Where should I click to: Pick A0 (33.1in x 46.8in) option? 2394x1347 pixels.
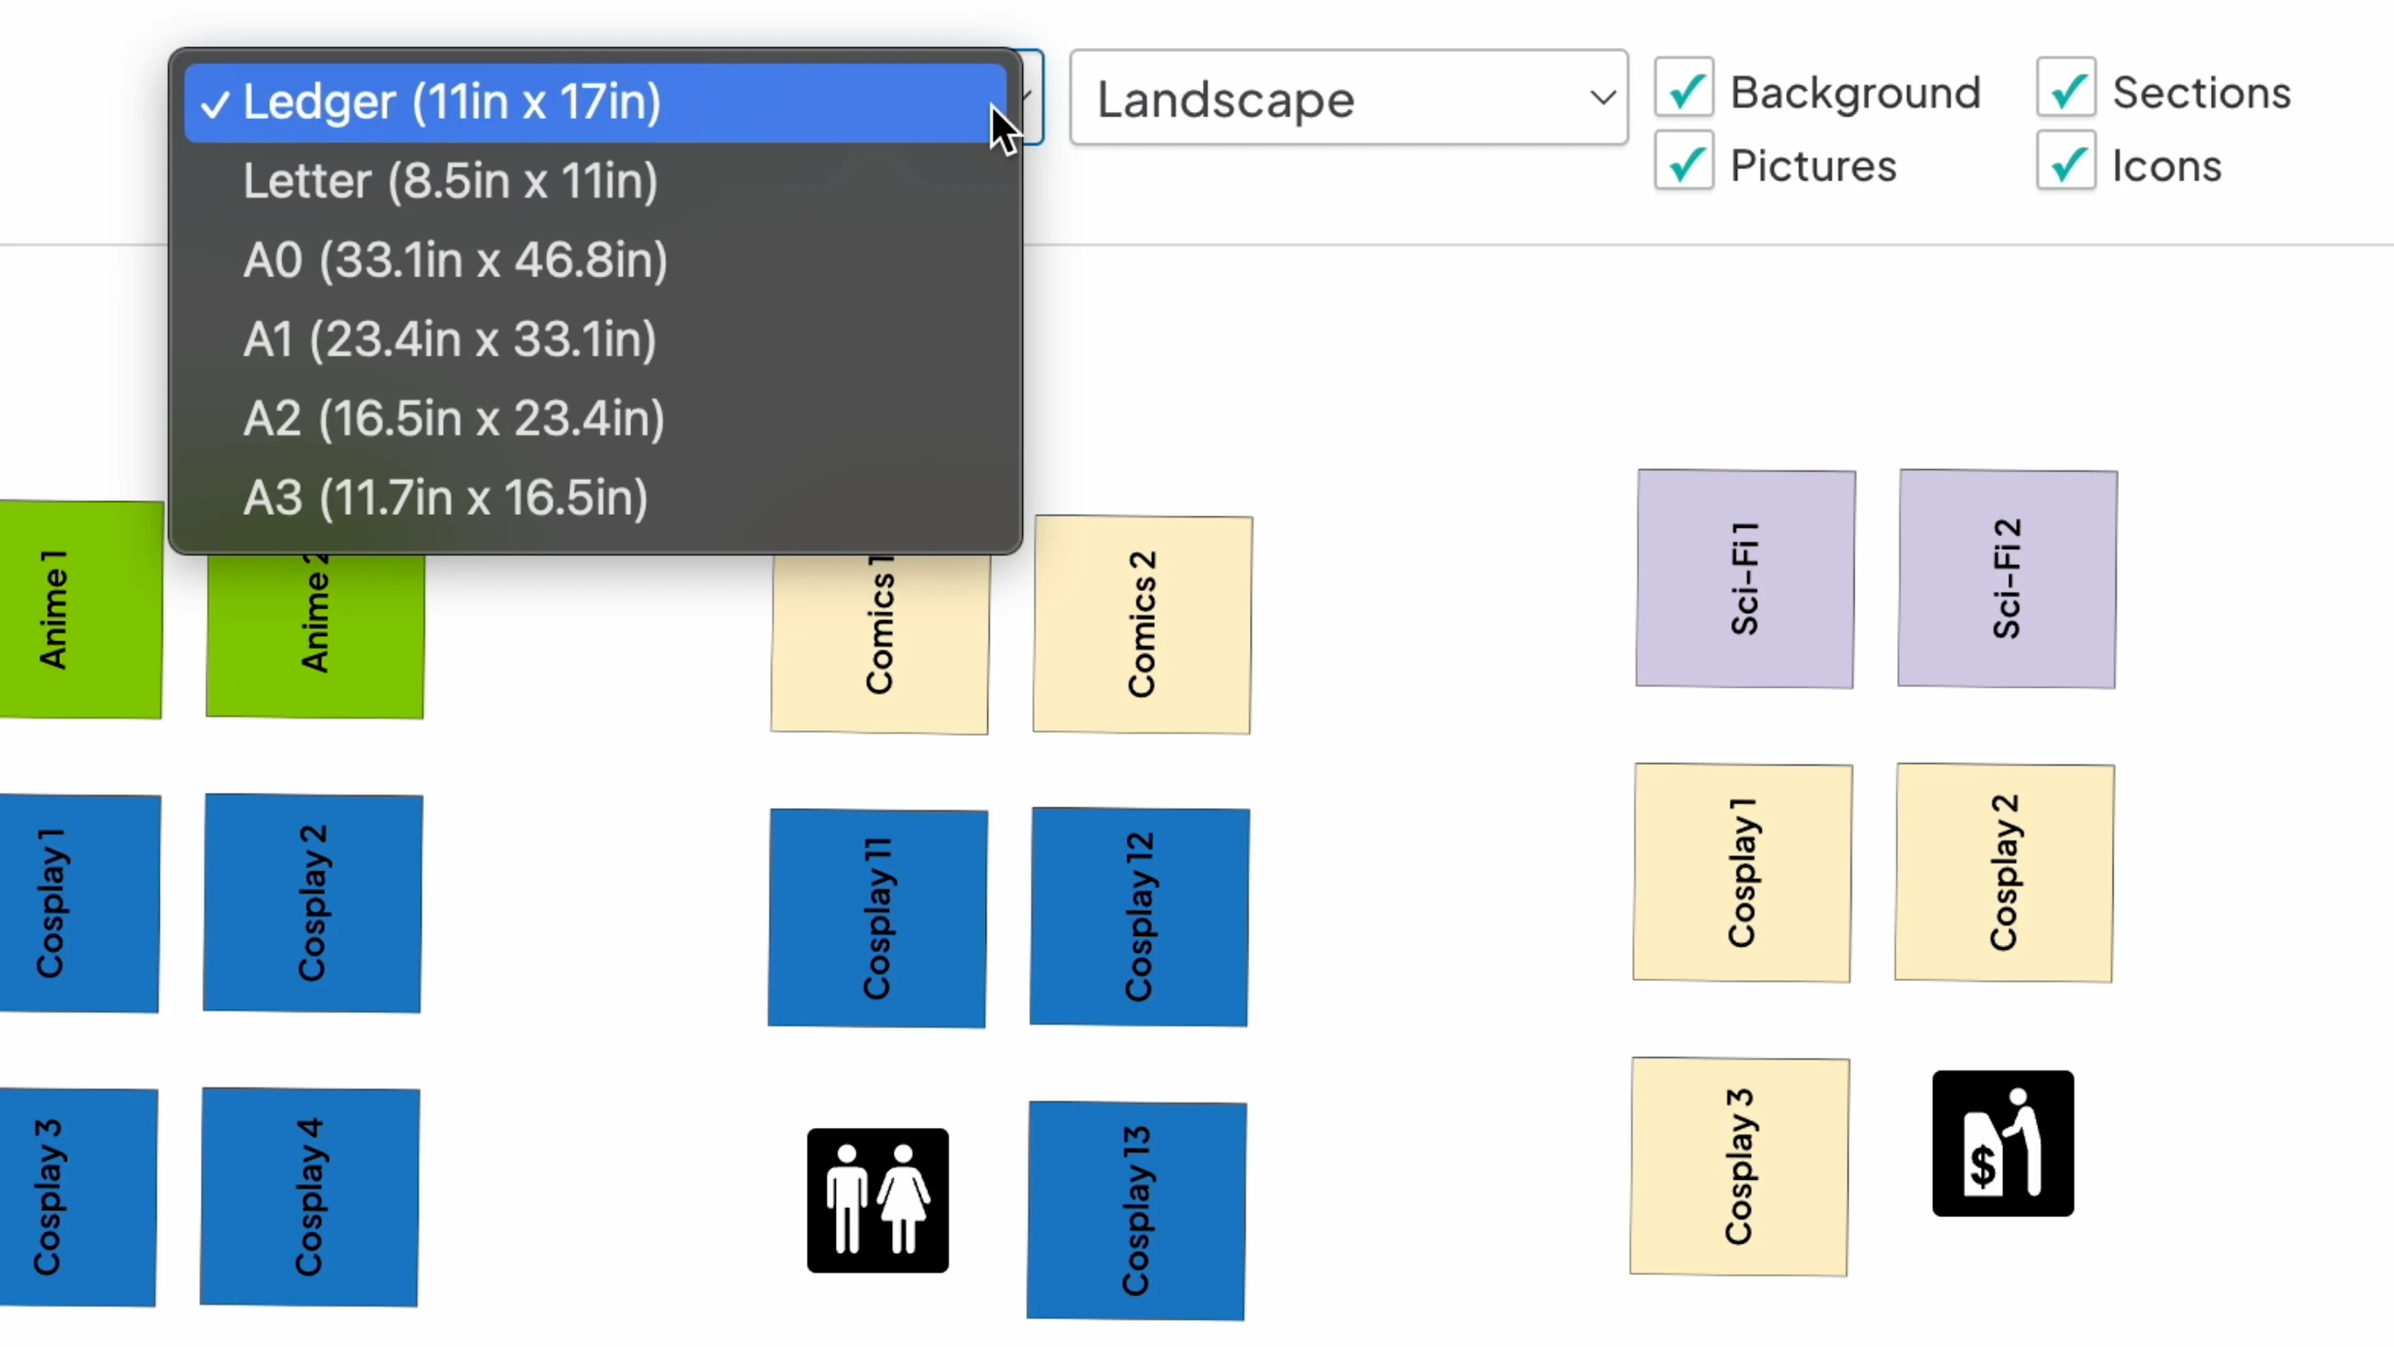coord(596,260)
